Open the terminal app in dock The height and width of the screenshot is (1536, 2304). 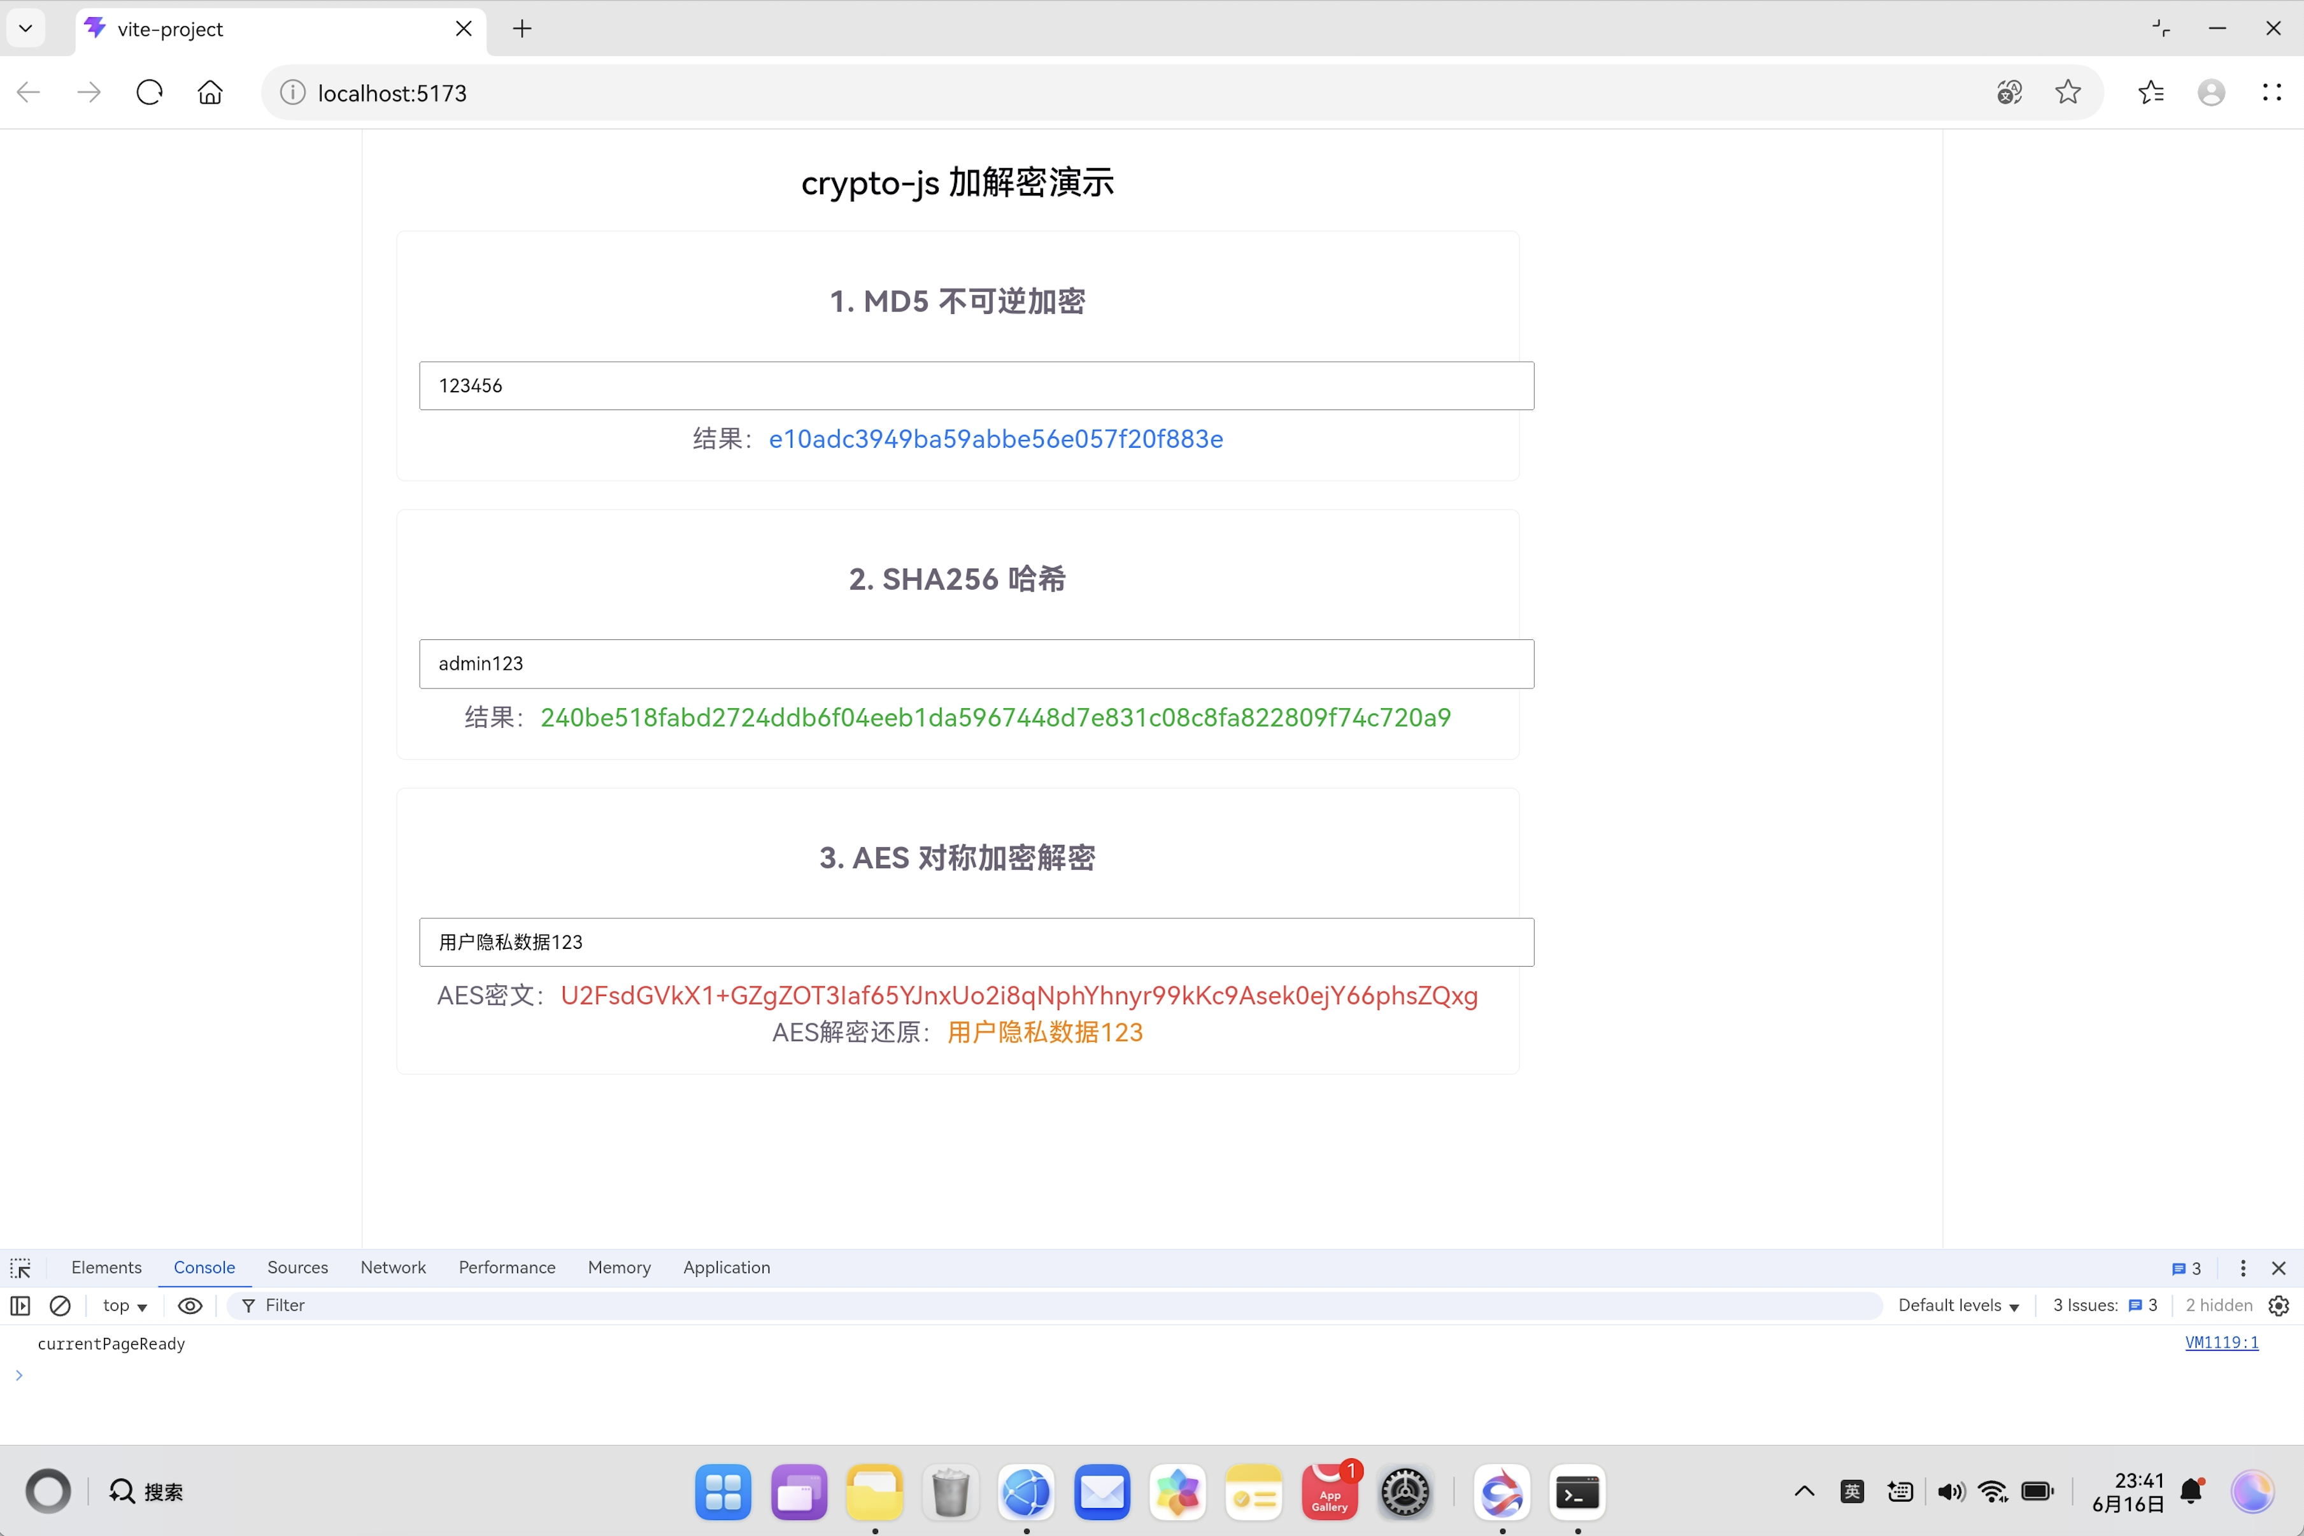pyautogui.click(x=1577, y=1491)
